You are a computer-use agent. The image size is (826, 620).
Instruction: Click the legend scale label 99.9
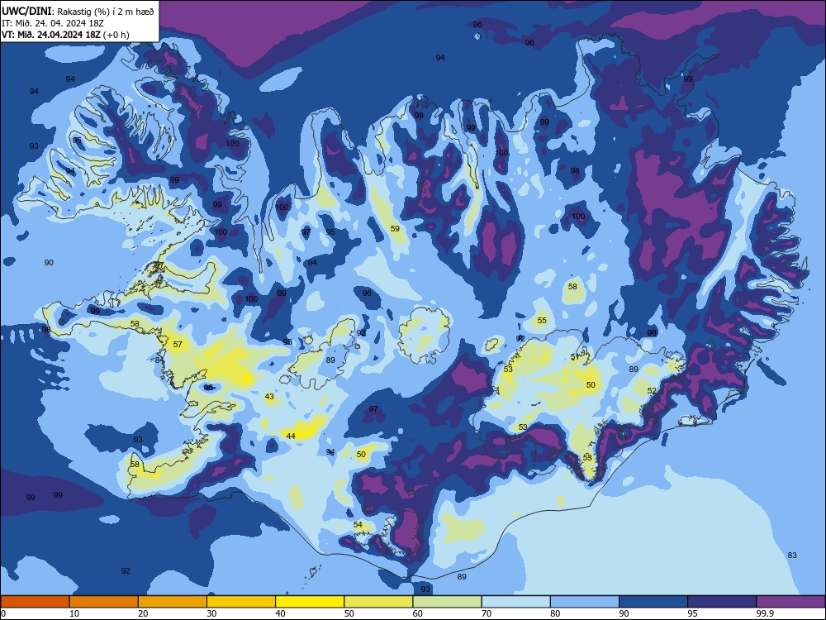tap(764, 613)
